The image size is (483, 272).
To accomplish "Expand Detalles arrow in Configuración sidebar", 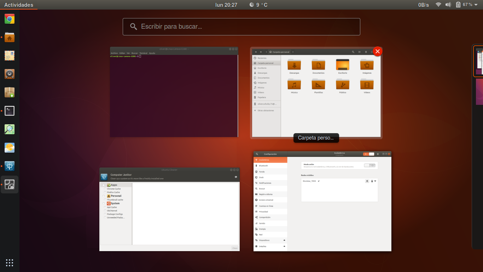I will tap(284, 246).
